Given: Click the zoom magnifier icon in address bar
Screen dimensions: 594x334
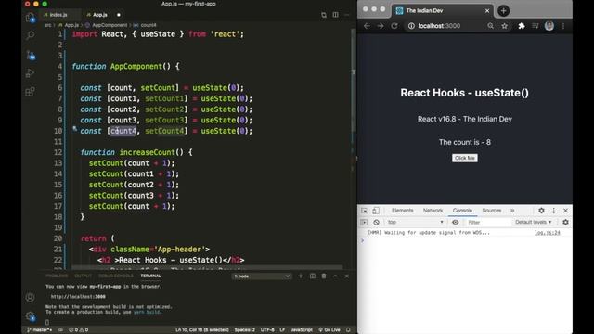Looking at the screenshot, I should click(491, 26).
